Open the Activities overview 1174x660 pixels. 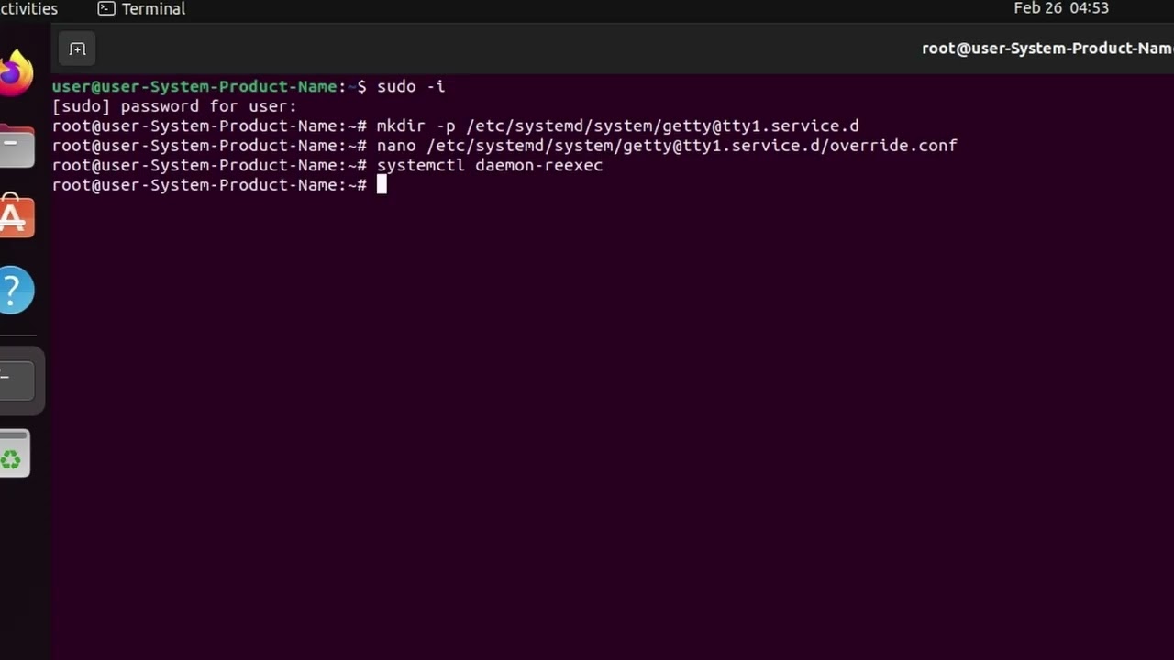click(x=28, y=8)
